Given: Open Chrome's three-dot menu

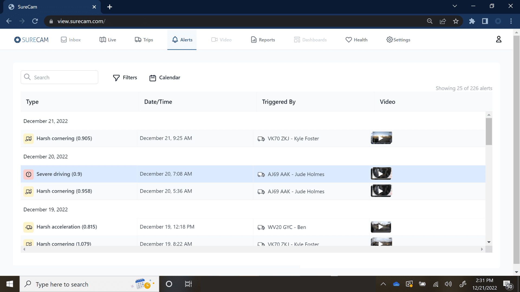Looking at the screenshot, I should (511, 21).
